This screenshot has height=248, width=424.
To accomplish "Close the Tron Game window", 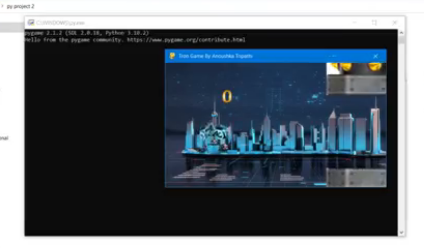I will tap(375, 56).
